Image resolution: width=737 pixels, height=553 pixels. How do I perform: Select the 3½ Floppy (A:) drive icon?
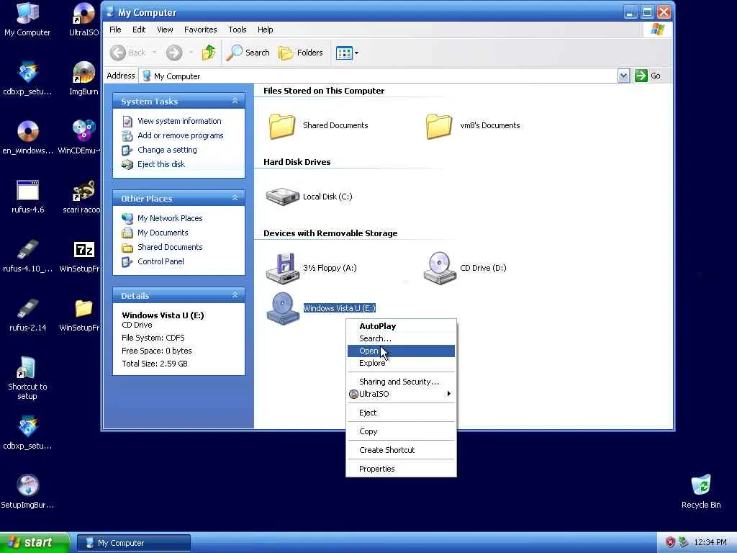point(282,269)
